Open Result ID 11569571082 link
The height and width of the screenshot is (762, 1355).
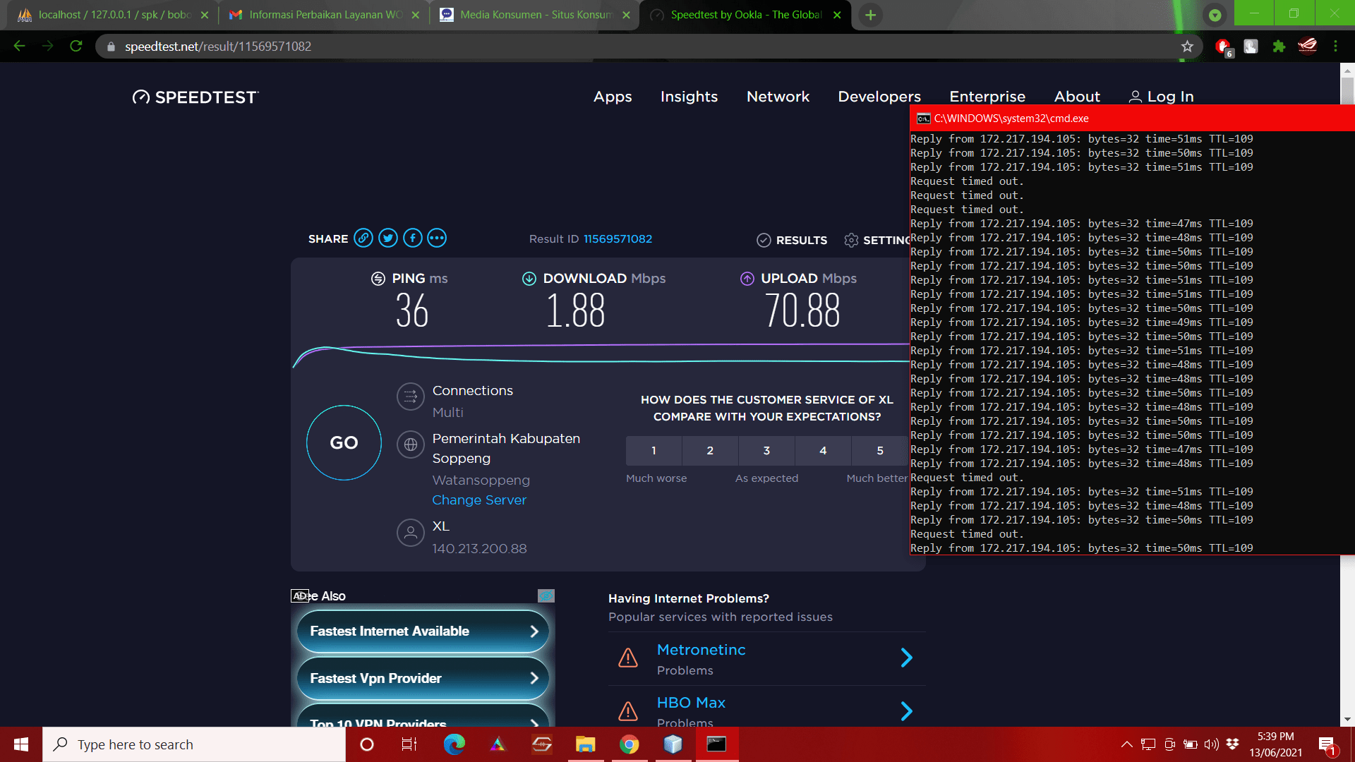click(618, 239)
